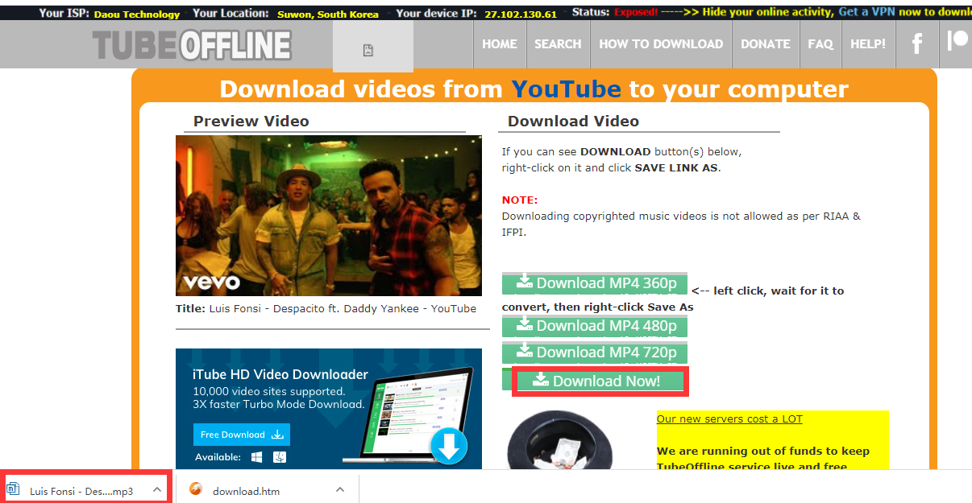
Task: Open the HOW TO DOWNLOAD page
Action: tap(661, 44)
